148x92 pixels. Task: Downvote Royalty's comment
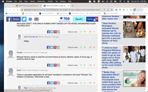(90, 65)
